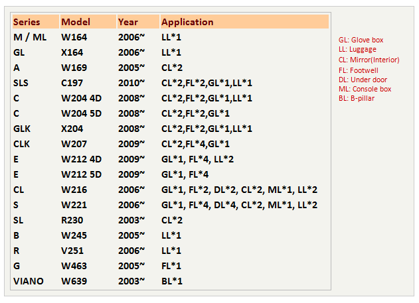Click application CL*2,FL*4,GL*1
419x303 pixels.
pyautogui.click(x=196, y=144)
